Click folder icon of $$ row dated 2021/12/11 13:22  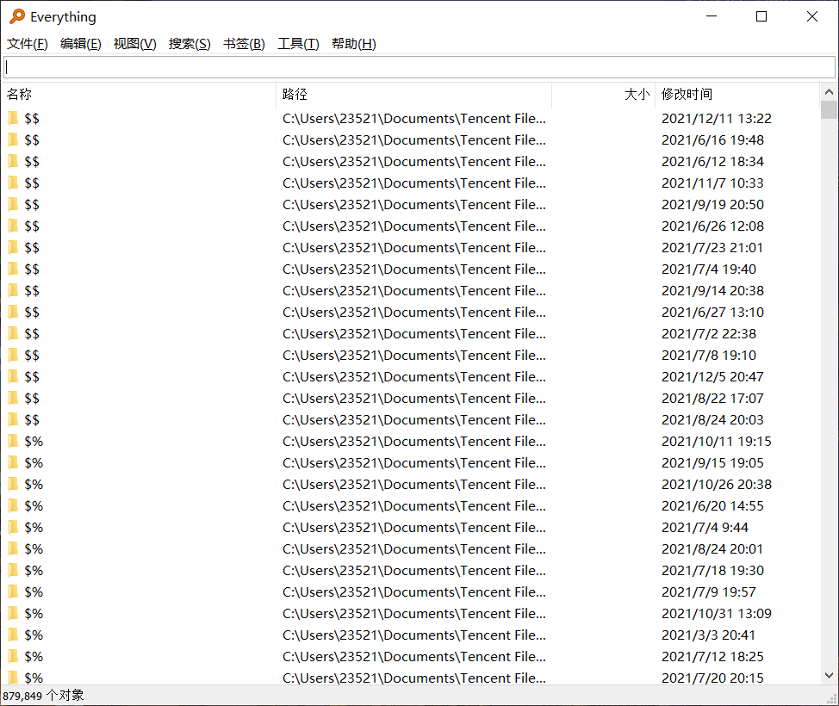point(14,118)
